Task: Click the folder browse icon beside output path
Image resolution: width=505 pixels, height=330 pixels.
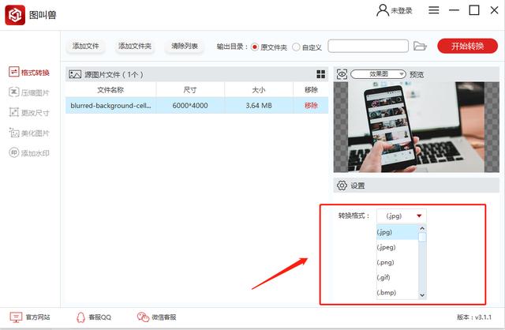Action: [x=421, y=47]
